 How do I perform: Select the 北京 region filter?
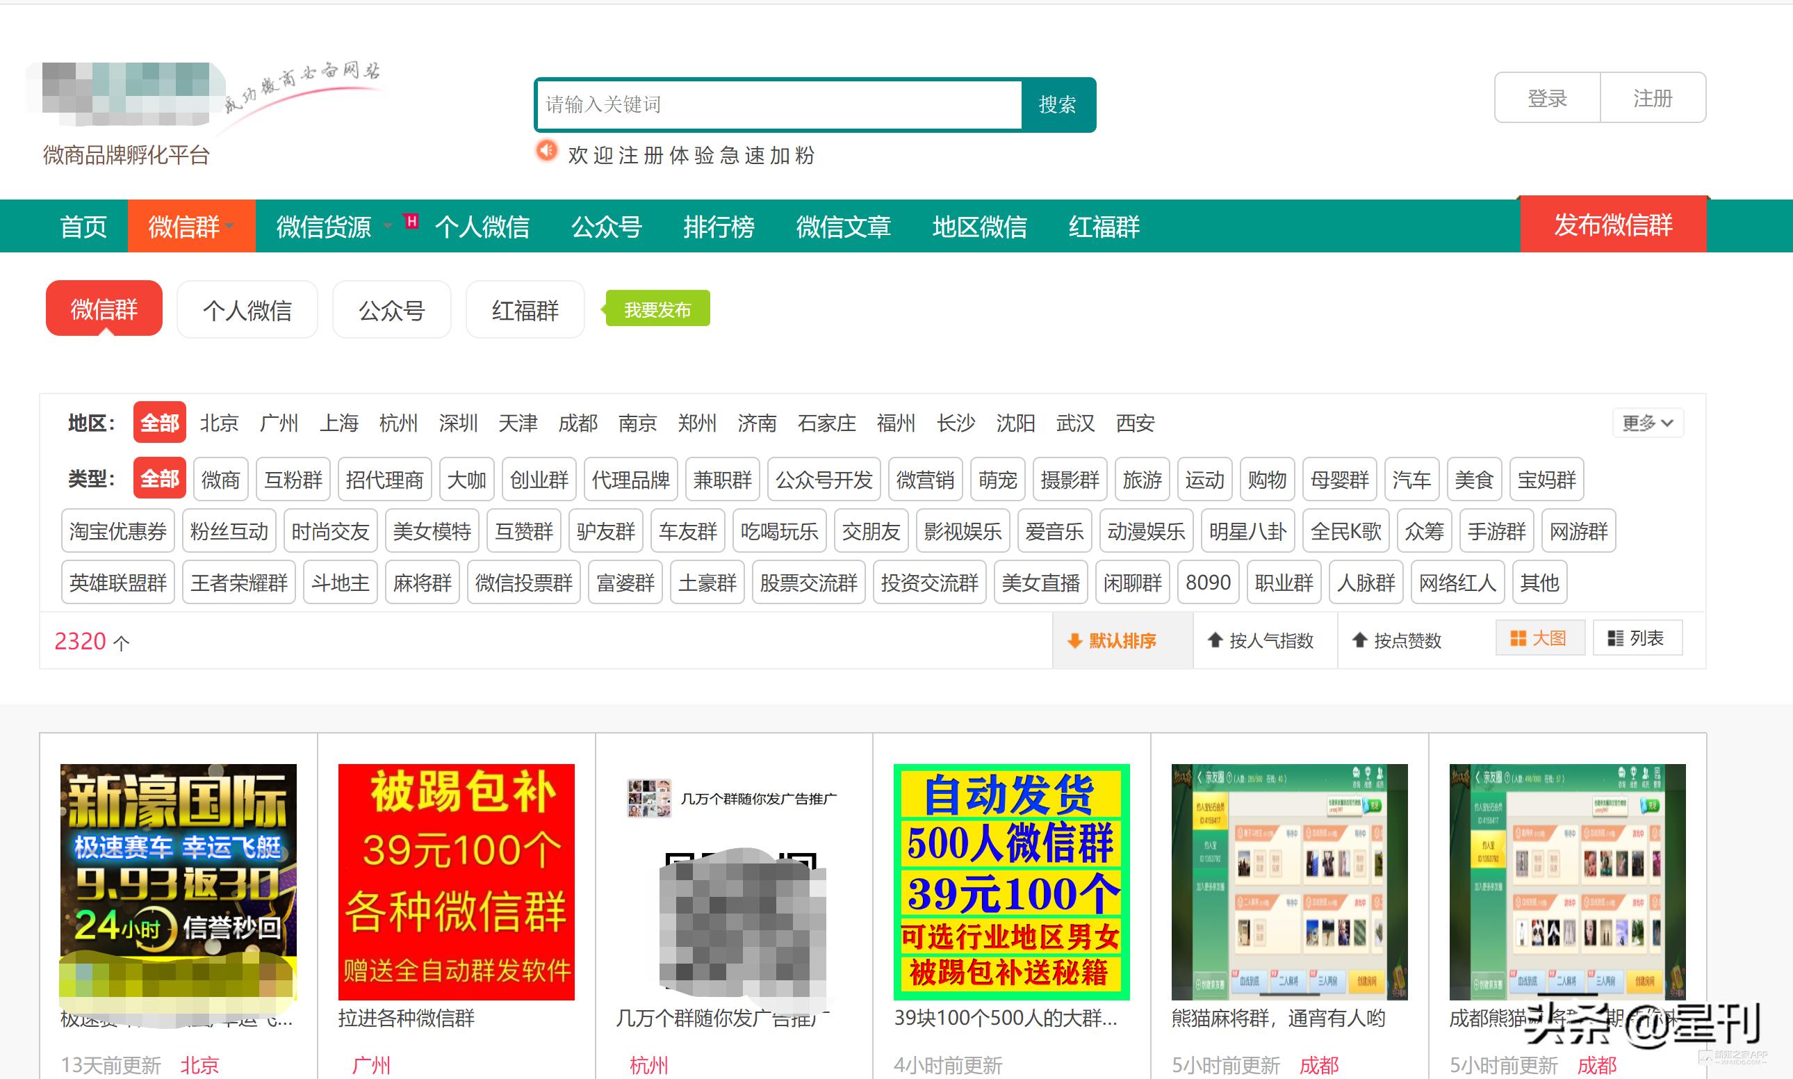click(x=220, y=423)
